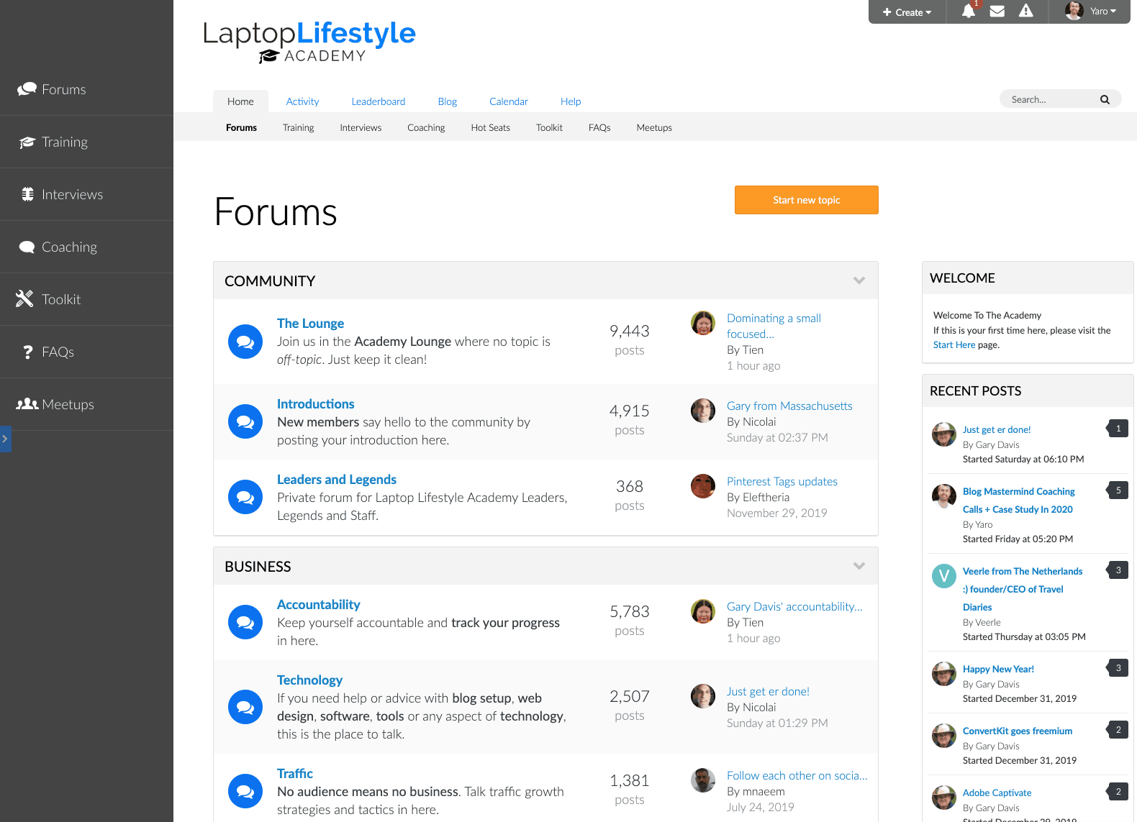This screenshot has width=1137, height=822.
Task: Go to Meetups in left sidebar
Action: click(x=86, y=404)
